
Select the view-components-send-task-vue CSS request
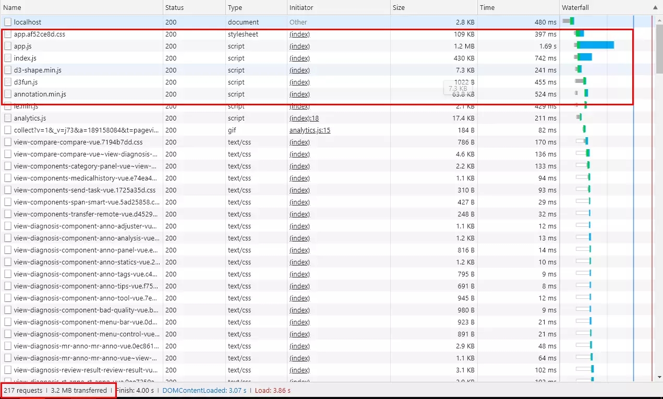tap(85, 190)
